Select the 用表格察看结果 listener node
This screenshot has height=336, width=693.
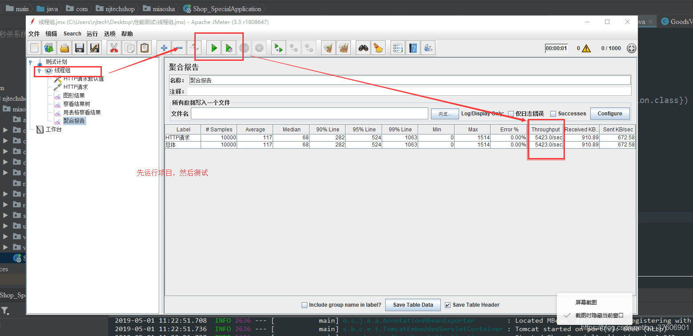[82, 112]
